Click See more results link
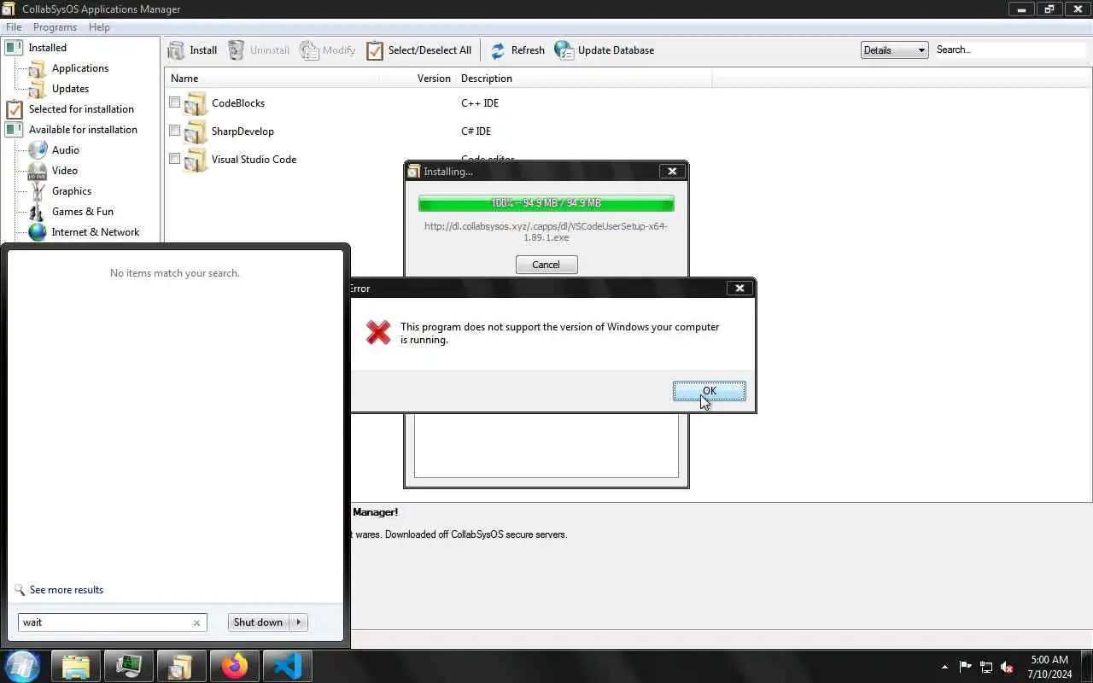Image resolution: width=1093 pixels, height=683 pixels. (67, 590)
